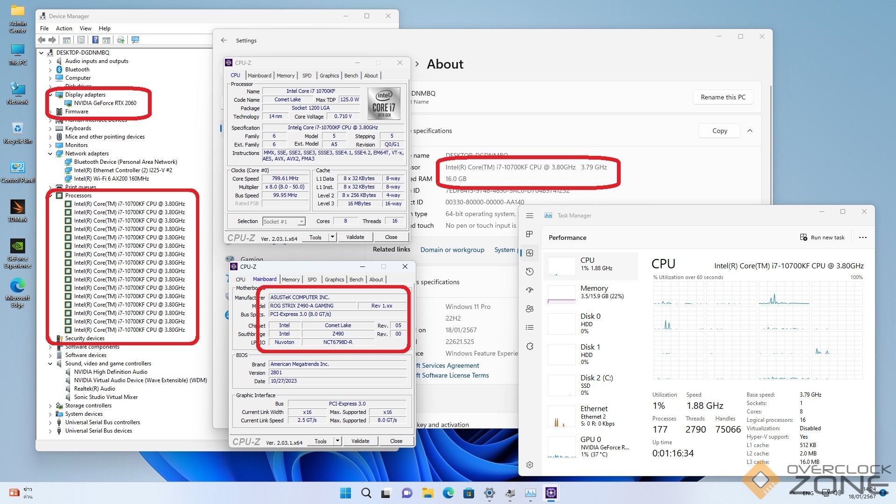
Task: Click Run new task button
Action: pos(822,238)
